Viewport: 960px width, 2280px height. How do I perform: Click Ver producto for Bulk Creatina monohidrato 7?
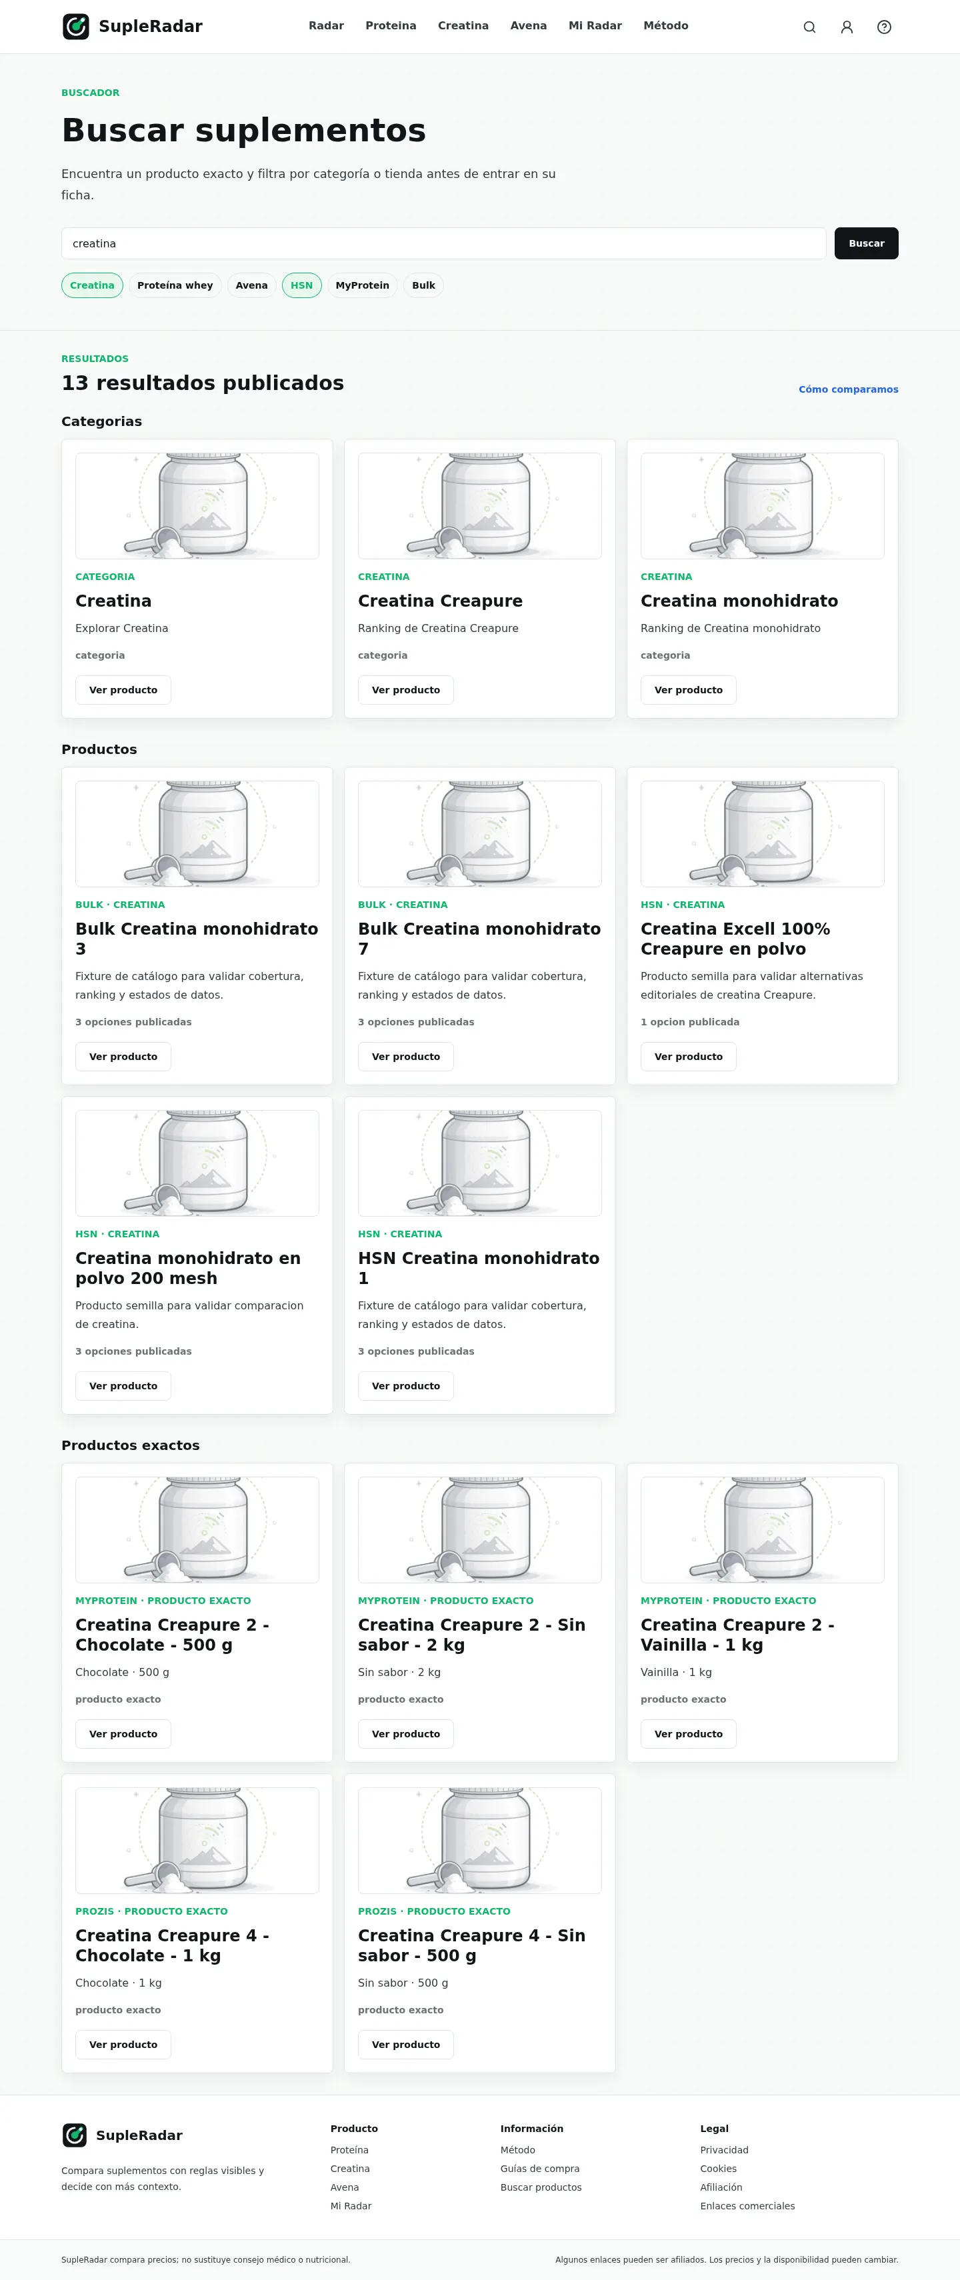[406, 1056]
